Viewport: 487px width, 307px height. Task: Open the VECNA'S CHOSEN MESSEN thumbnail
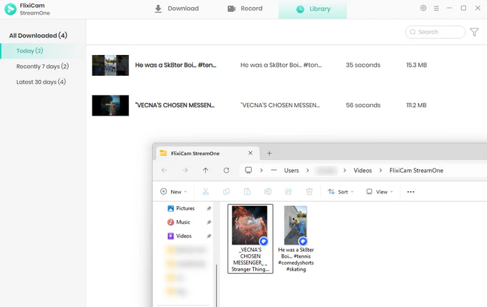[x=110, y=106]
